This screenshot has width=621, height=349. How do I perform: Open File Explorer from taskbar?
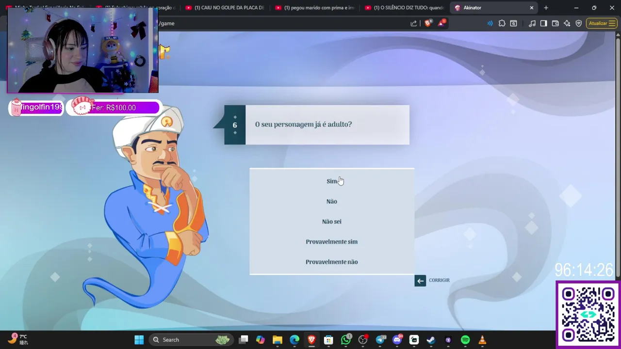click(x=278, y=340)
